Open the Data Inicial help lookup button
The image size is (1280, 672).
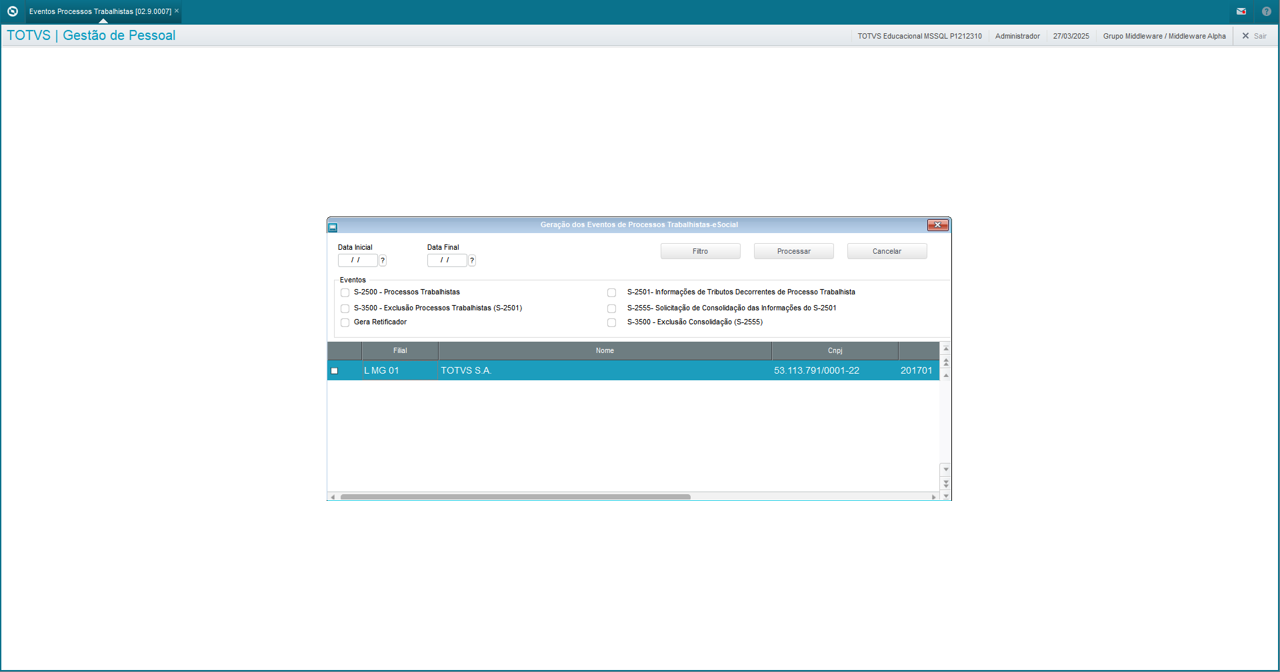[383, 260]
